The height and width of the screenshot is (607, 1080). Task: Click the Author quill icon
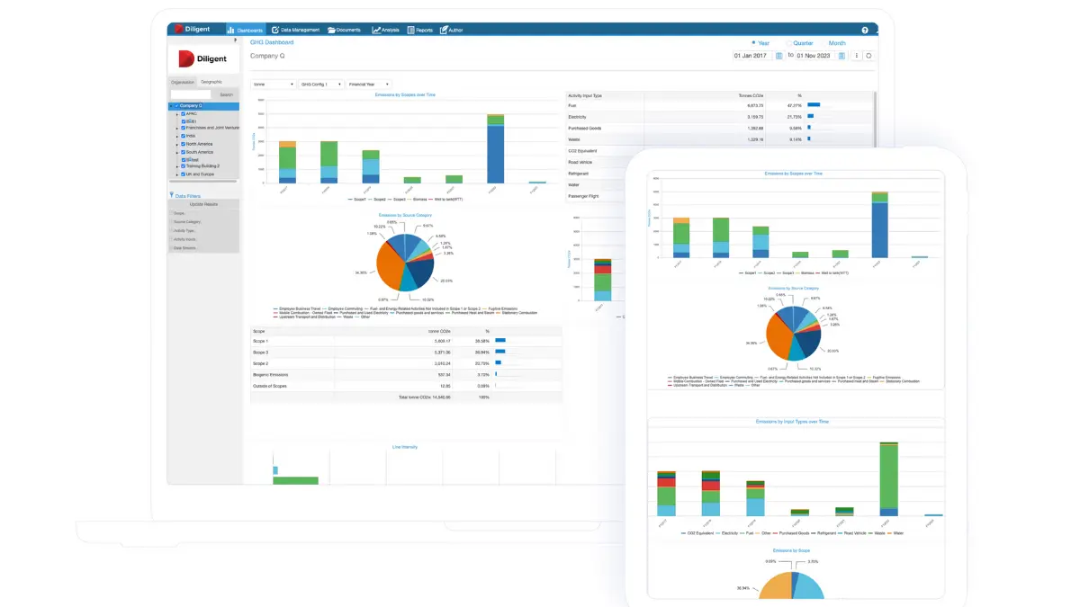click(x=443, y=30)
